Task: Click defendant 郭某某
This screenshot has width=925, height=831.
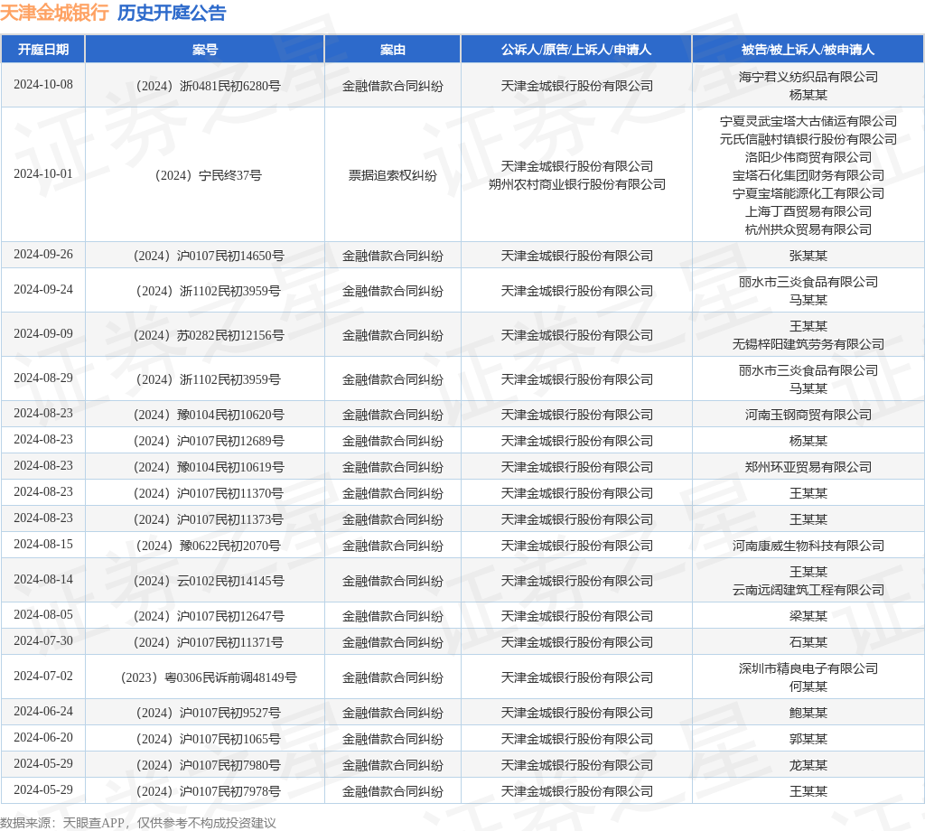Action: pos(808,740)
